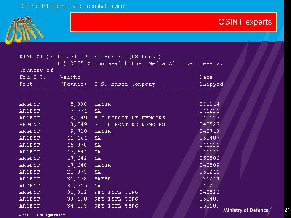This screenshot has width=291, height=218.
Task: Click KEY INTL SHPG in the 33,690 row
Action: tap(116, 199)
